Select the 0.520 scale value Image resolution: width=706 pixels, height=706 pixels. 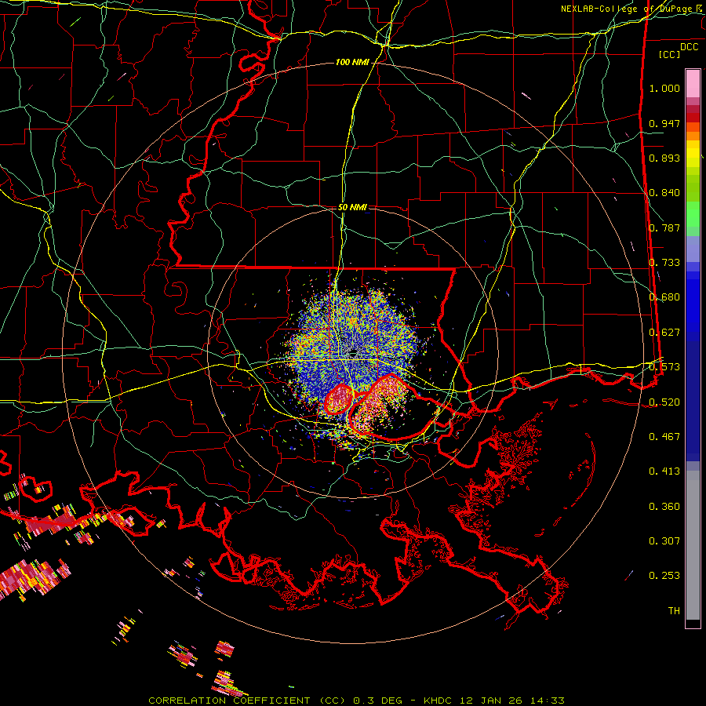tap(664, 402)
